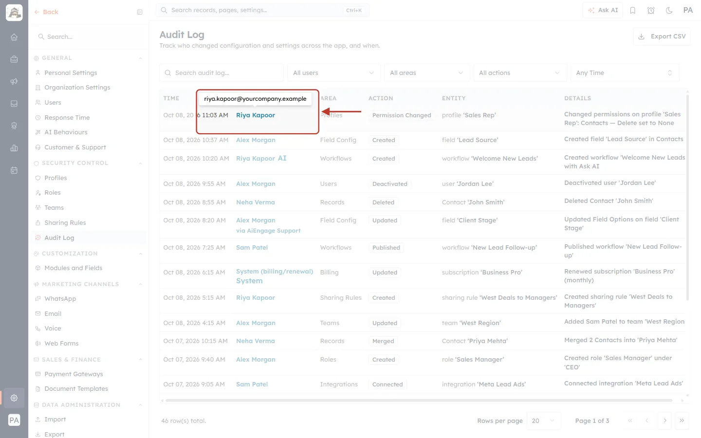Go to next page of audit log
Image resolution: width=701 pixels, height=438 pixels.
point(664,421)
